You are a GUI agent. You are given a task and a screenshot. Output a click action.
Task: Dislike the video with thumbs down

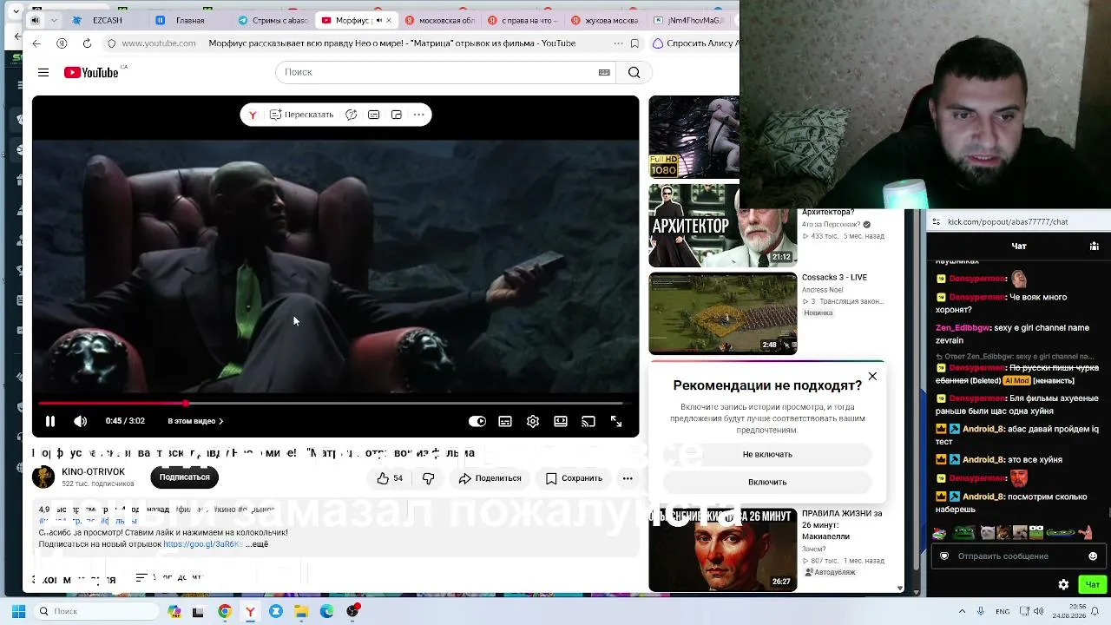(428, 478)
